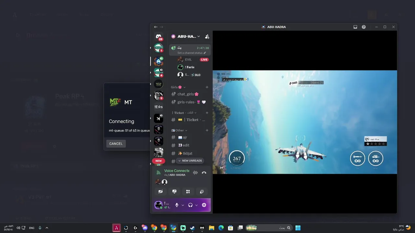This screenshot has width=415, height=233.
Task: Go back with Discord's back arrow
Action: 156,27
